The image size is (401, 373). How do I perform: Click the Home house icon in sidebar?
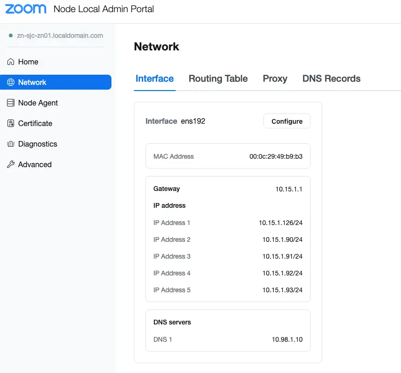click(x=11, y=62)
